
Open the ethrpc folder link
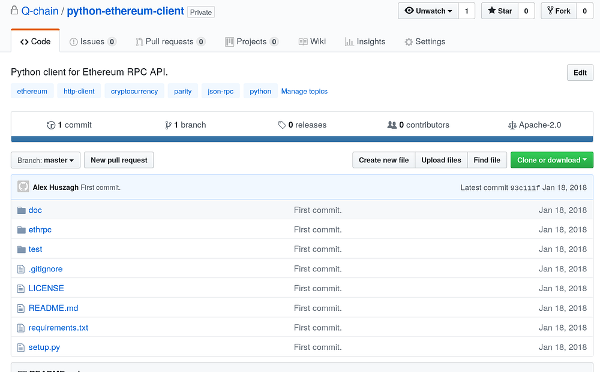click(40, 229)
